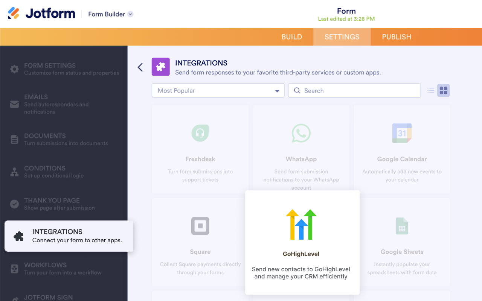Choose the Google Calendar icon
This screenshot has width=482, height=301.
(402, 133)
